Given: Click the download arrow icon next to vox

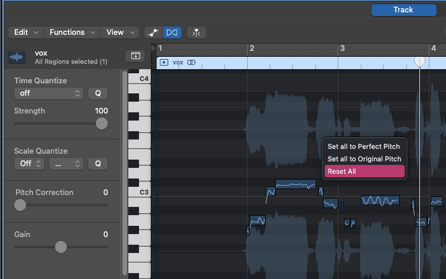Looking at the screenshot, I should (135, 56).
